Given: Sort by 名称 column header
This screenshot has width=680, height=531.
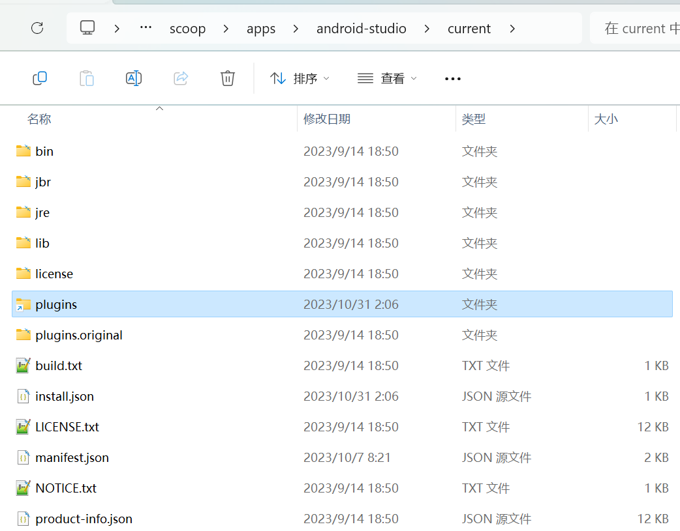Looking at the screenshot, I should pyautogui.click(x=40, y=119).
